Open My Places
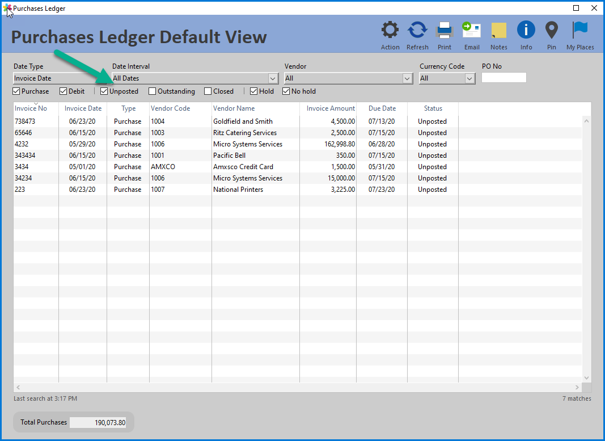The image size is (605, 441). pos(579,30)
